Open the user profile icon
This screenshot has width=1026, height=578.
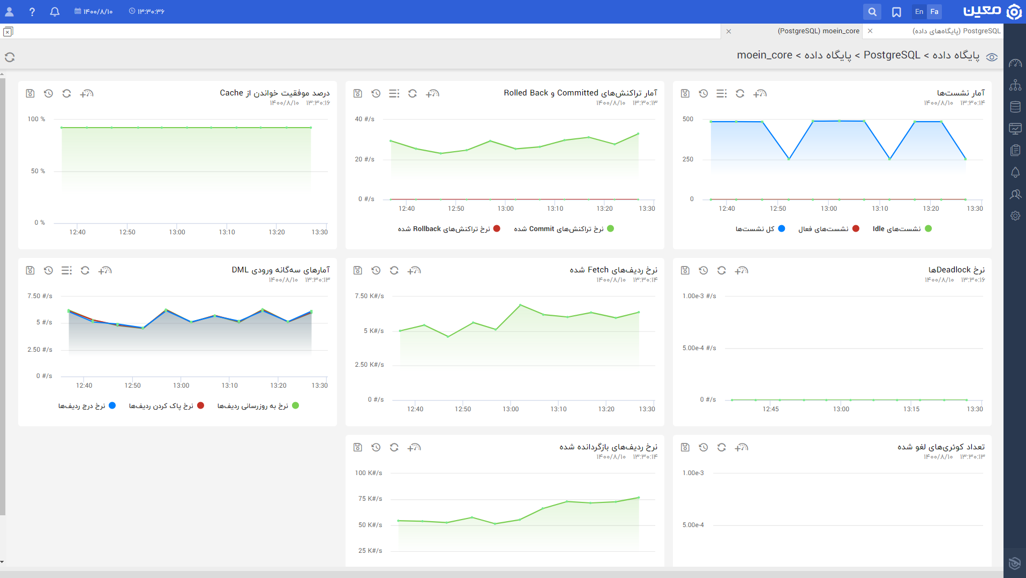[x=9, y=11]
